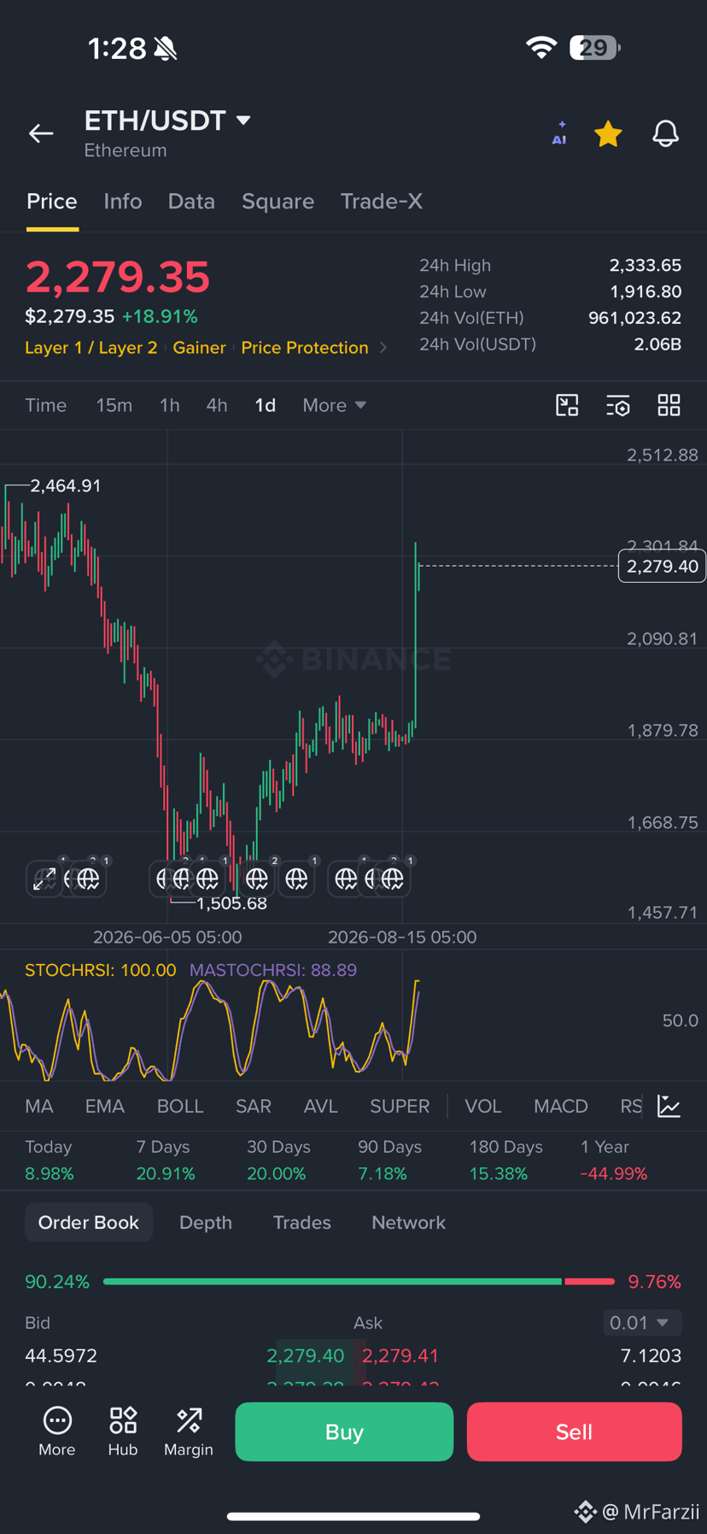Screen dimensions: 707x1534
Task: Tap the 1 Year -44.99% performance
Action: [x=614, y=1161]
